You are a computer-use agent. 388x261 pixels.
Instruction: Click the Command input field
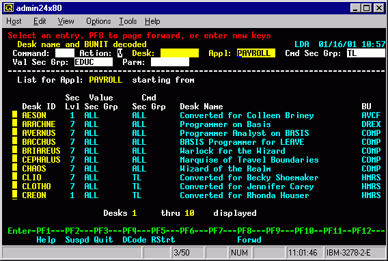(x=65, y=53)
